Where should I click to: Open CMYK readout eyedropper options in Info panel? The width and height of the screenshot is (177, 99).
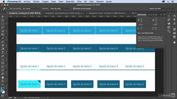(x=153, y=20)
